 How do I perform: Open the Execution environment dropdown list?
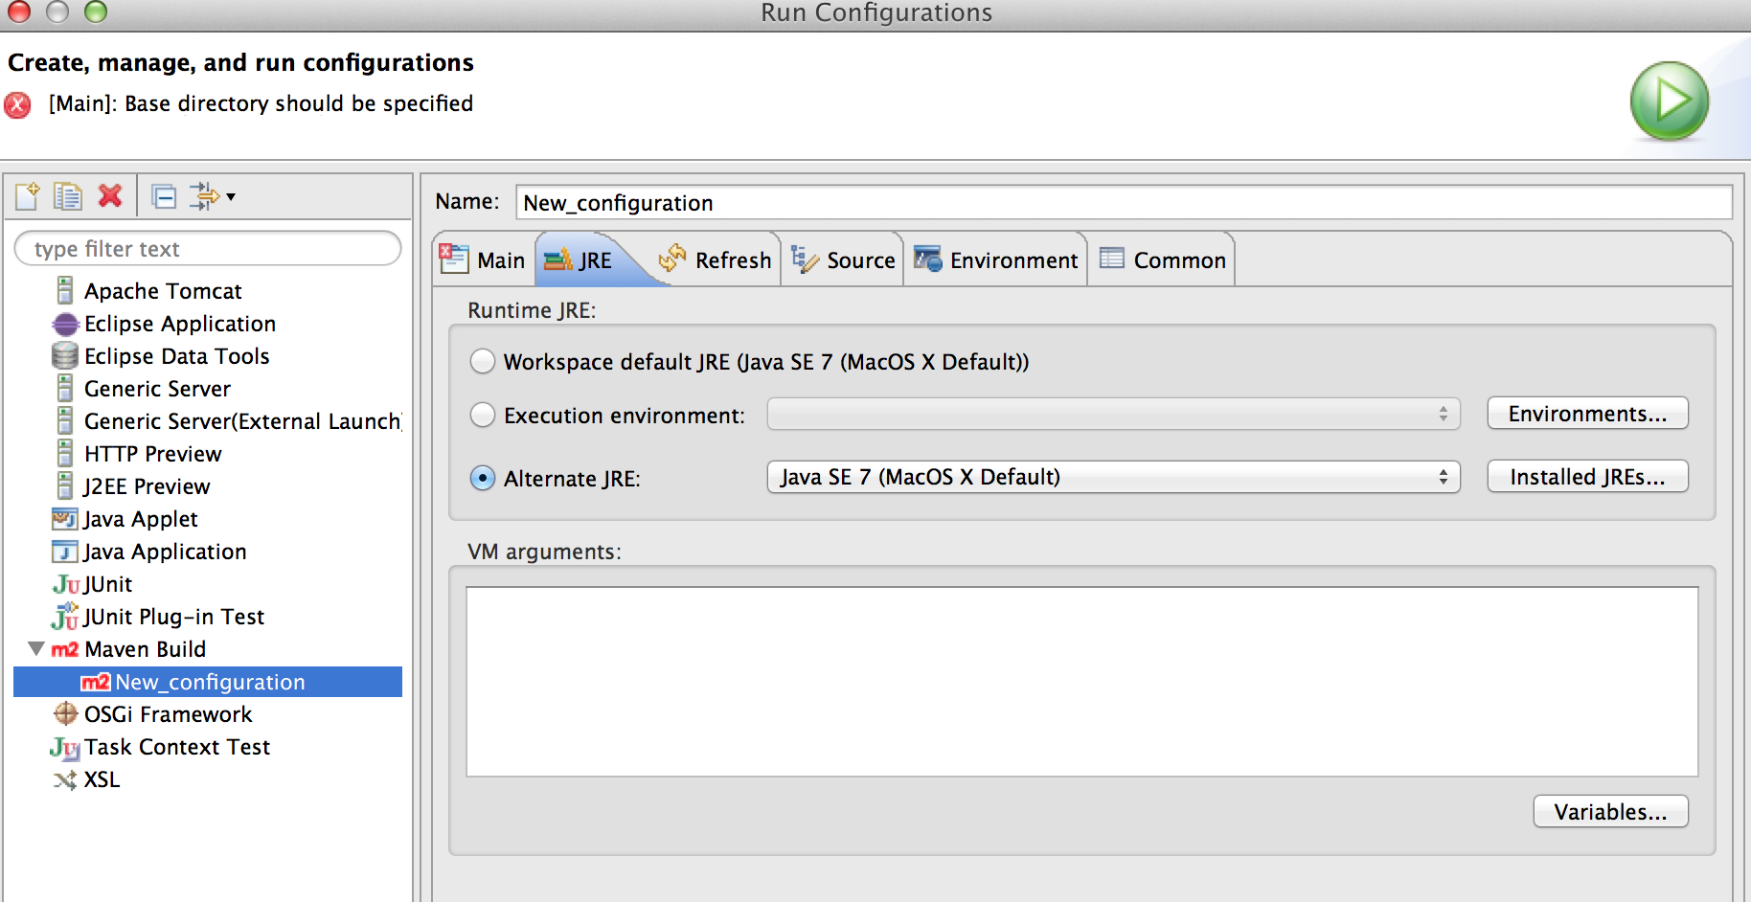coord(1113,414)
